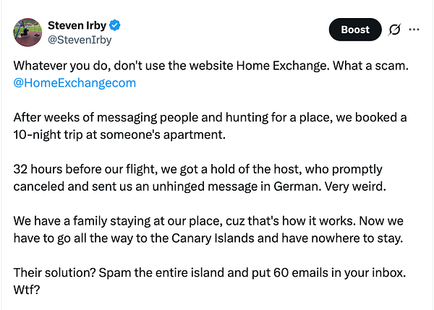Click the Boost button
This screenshot has width=434, height=310.
(355, 30)
